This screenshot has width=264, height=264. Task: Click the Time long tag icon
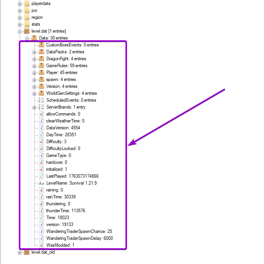click(x=41, y=218)
